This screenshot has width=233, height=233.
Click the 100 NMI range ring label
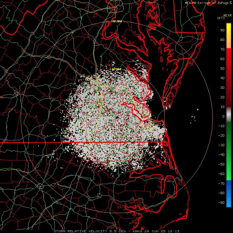click(116, 21)
